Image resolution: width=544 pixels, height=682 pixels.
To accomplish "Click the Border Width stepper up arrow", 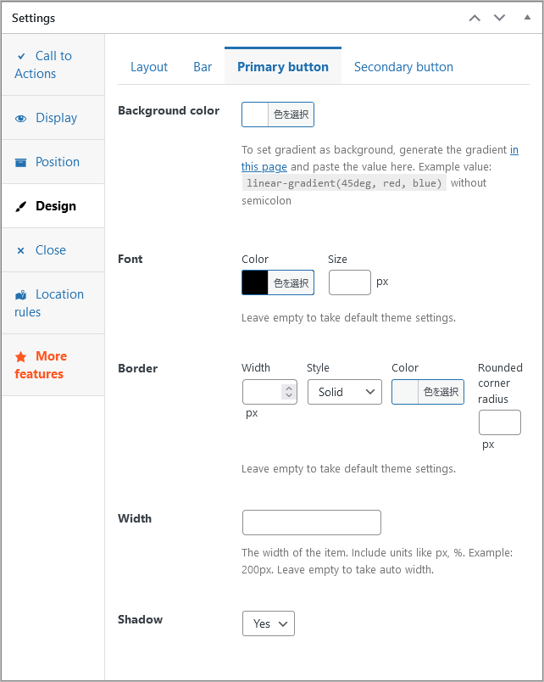I will 288,388.
